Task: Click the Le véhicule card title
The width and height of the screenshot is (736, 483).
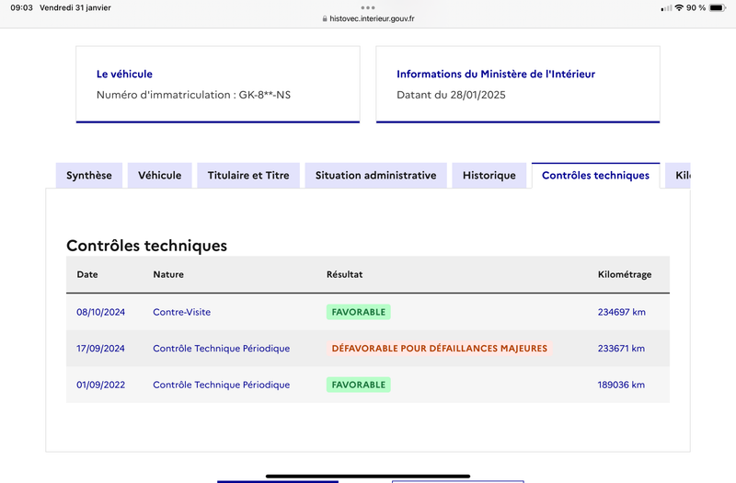Action: coord(124,75)
